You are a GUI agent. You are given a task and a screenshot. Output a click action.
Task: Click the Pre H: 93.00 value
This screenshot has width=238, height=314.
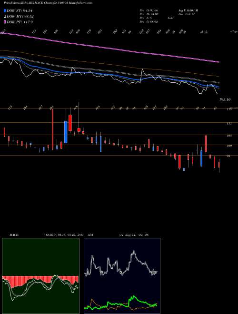(149, 14)
